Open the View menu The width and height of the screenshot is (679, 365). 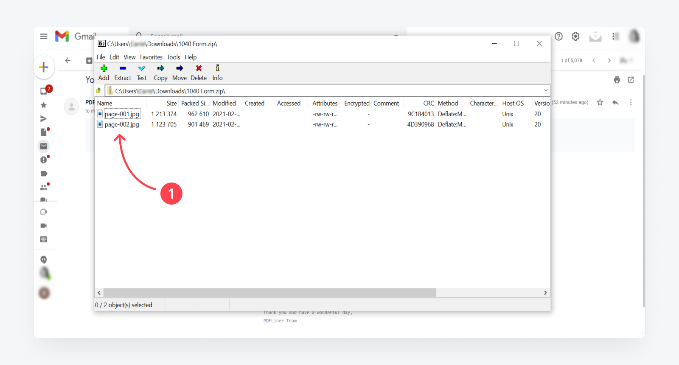(x=129, y=57)
